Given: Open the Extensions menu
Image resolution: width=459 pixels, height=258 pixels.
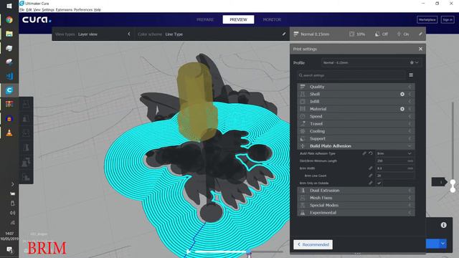Looking at the screenshot, I should click(x=64, y=9).
